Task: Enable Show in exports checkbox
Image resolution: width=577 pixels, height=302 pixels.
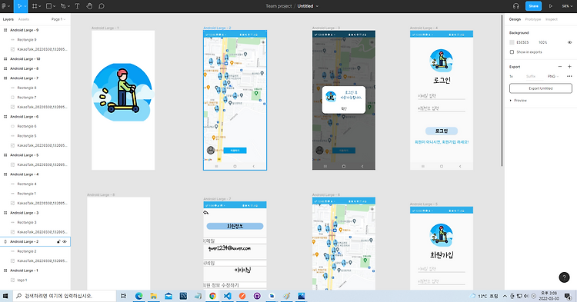Action: tap(512, 52)
